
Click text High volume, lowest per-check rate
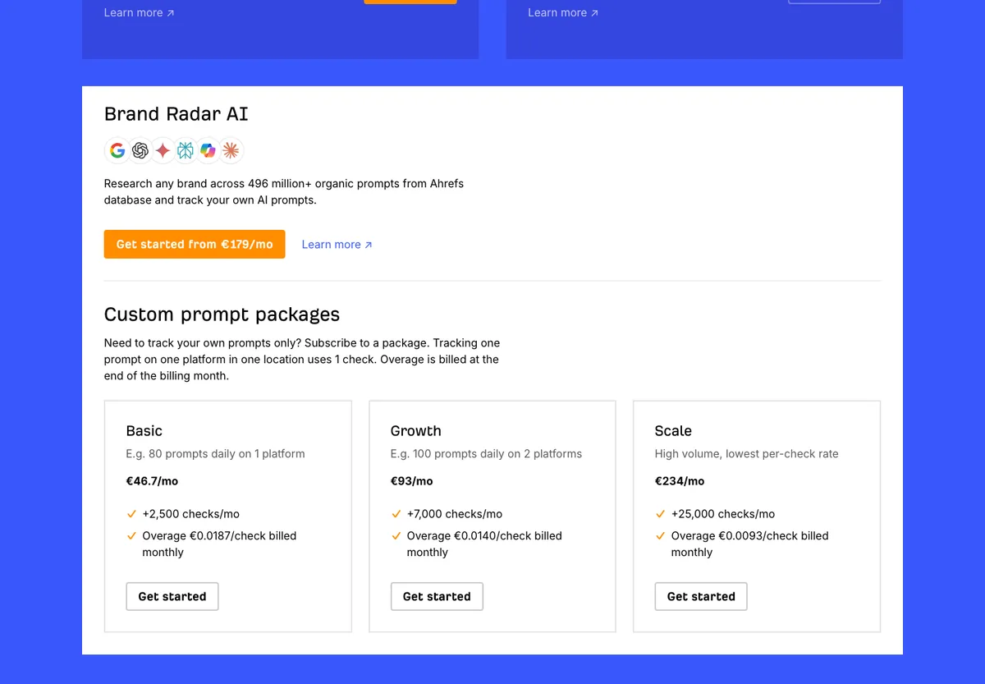coord(747,453)
